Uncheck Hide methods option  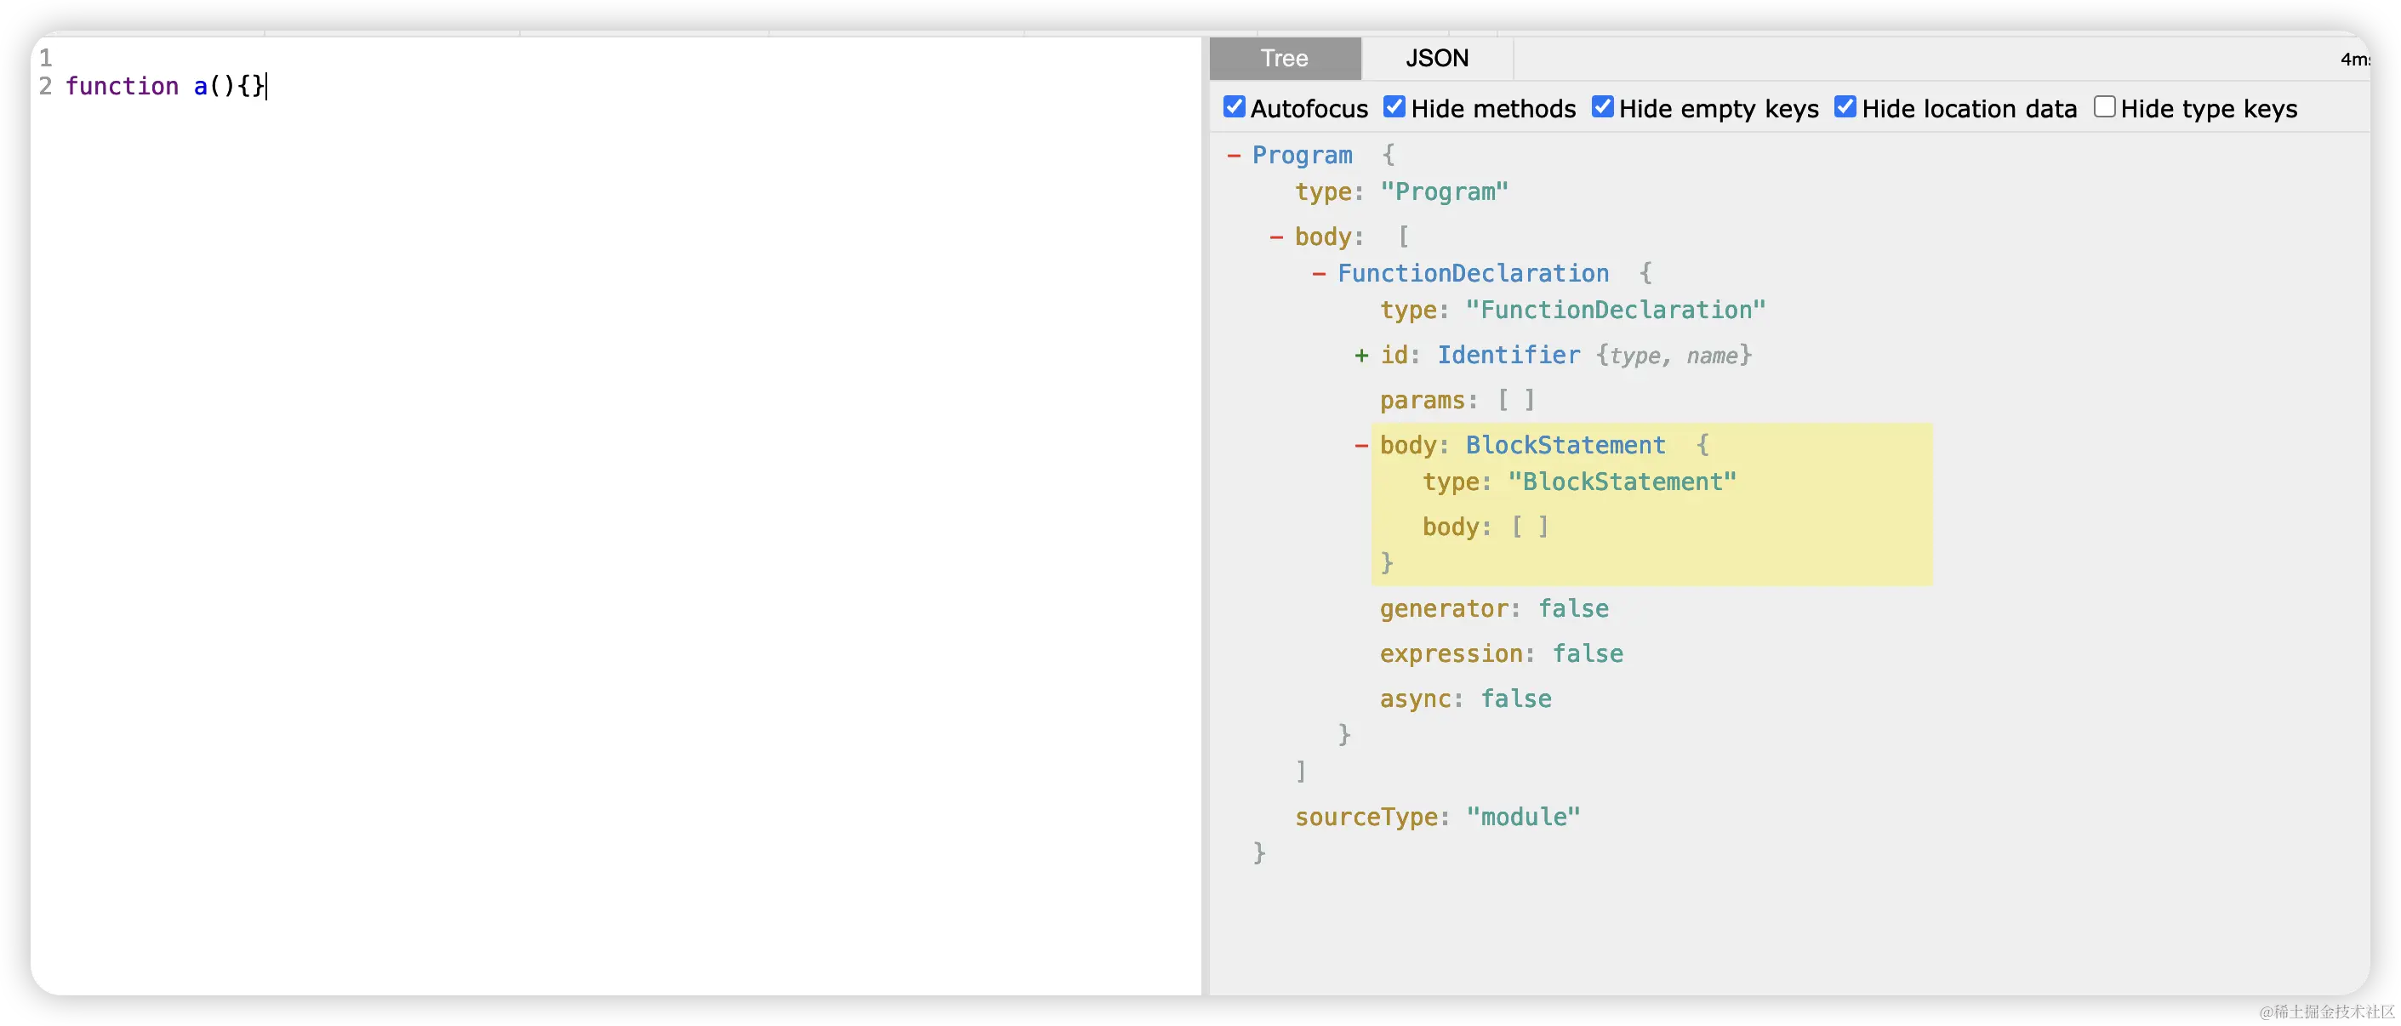pos(1394,107)
